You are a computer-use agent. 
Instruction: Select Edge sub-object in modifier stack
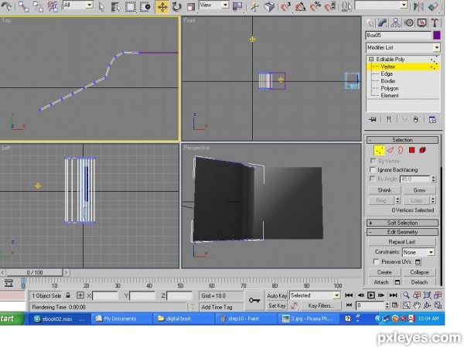point(387,73)
